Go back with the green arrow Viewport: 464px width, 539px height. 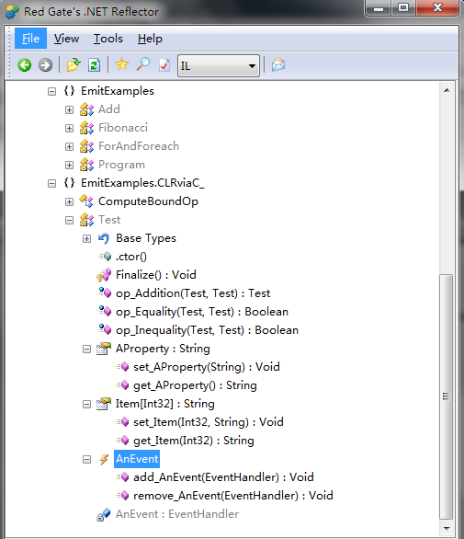coord(25,65)
